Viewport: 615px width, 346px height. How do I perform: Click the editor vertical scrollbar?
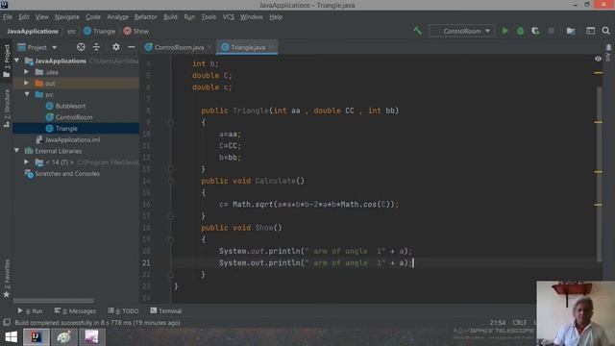(x=600, y=174)
